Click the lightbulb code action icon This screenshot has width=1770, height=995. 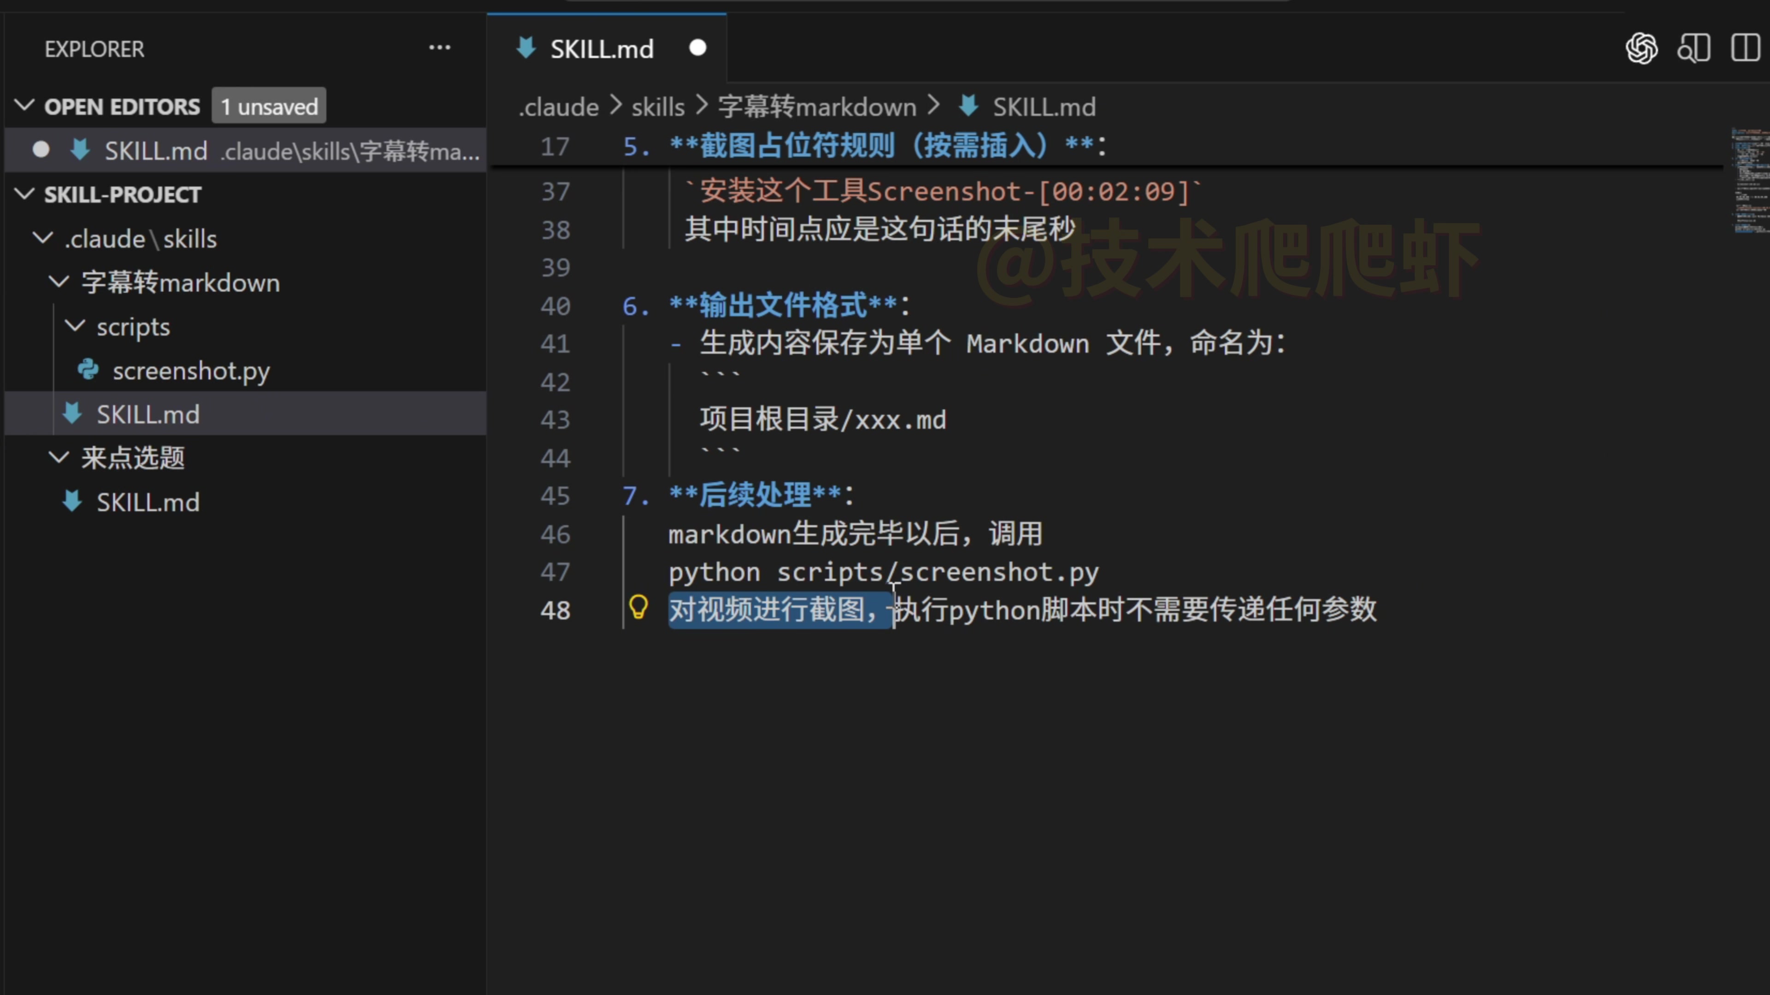pos(638,607)
